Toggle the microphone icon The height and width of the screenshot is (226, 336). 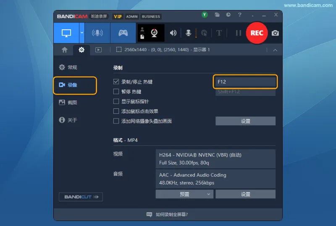[188, 33]
